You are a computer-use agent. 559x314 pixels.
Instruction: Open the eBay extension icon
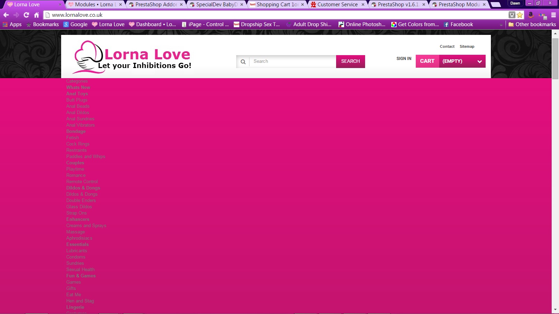pos(542,15)
